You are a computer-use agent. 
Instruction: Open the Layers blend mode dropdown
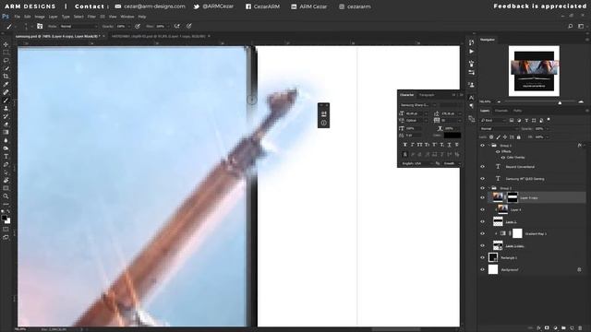pyautogui.click(x=498, y=129)
